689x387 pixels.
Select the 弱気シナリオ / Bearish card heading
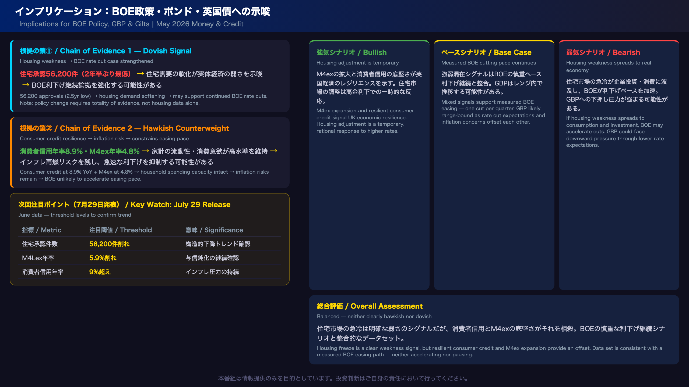tap(603, 52)
